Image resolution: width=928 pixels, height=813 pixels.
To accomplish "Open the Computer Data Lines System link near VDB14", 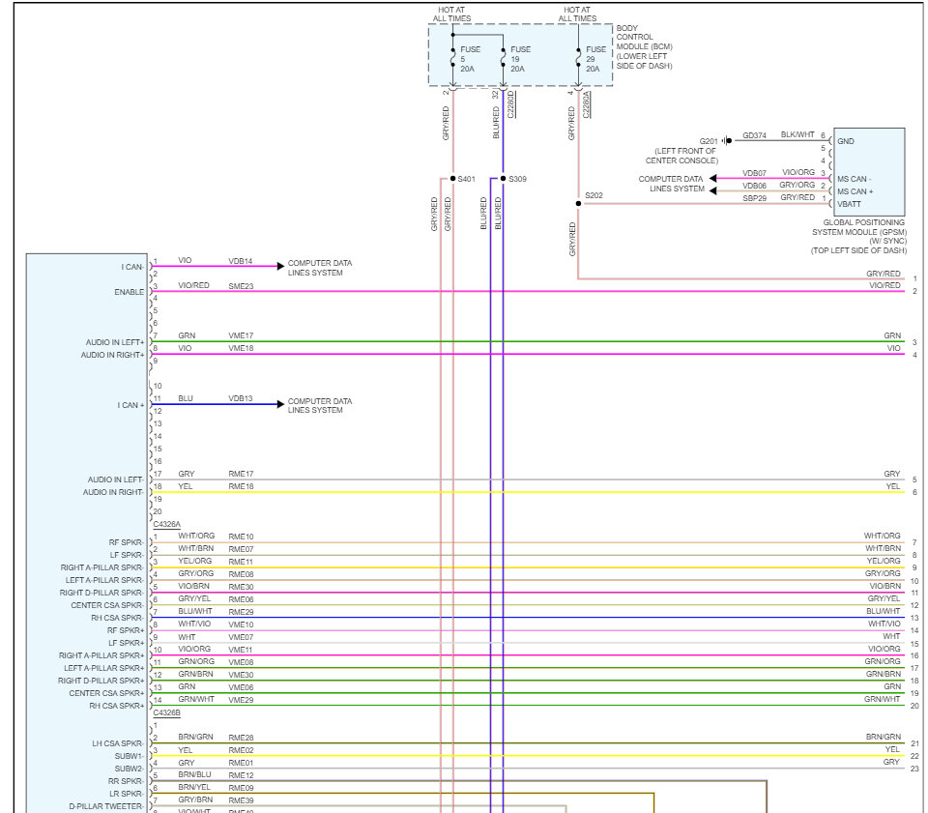I will click(x=320, y=268).
